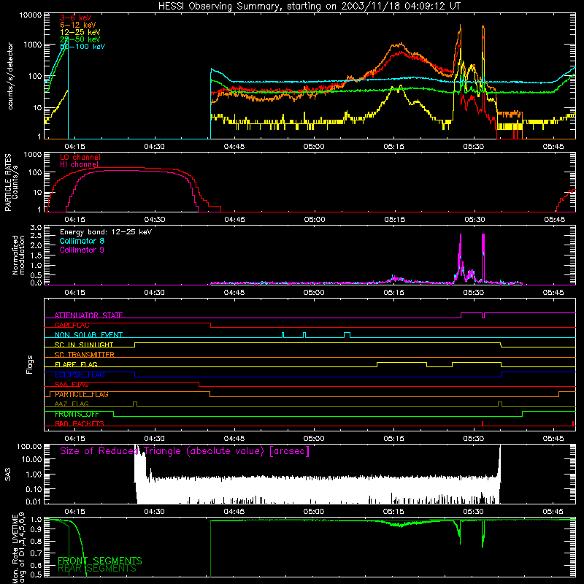
Task: Select the '6-12 keV' legend label
Action: point(78,25)
